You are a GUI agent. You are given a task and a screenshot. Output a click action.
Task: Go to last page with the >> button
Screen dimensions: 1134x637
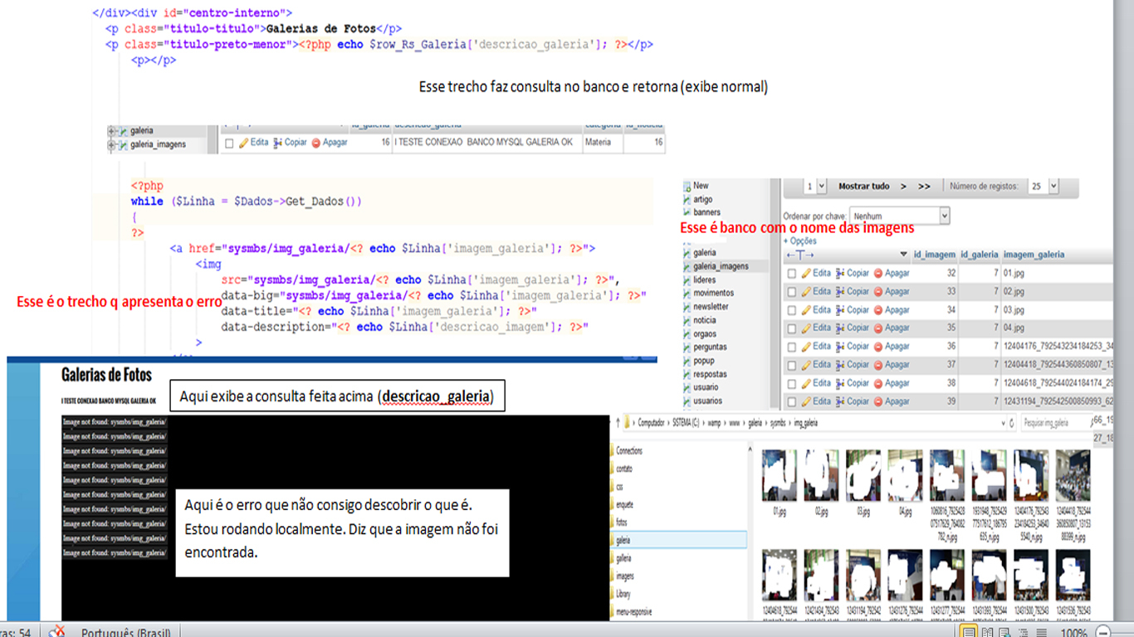tap(924, 187)
